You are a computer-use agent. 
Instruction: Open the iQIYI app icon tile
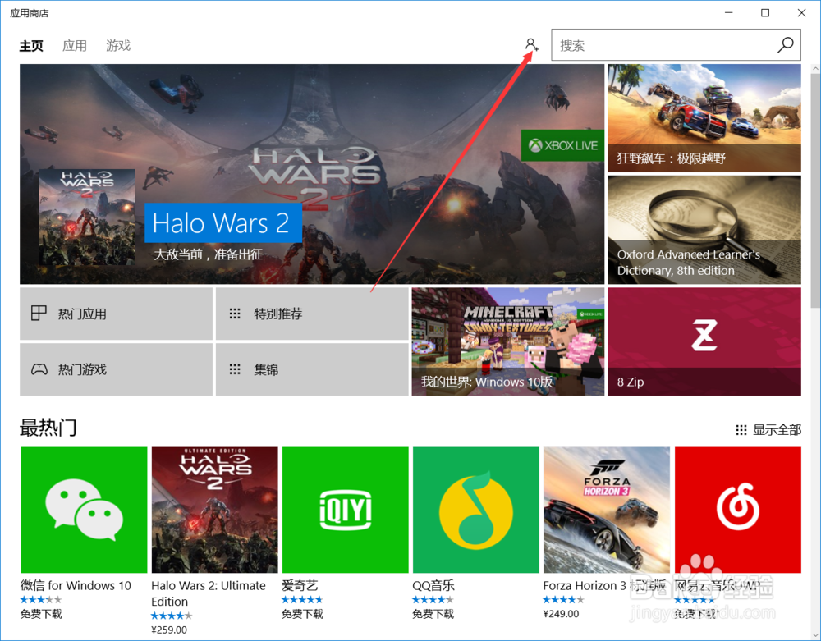click(345, 510)
